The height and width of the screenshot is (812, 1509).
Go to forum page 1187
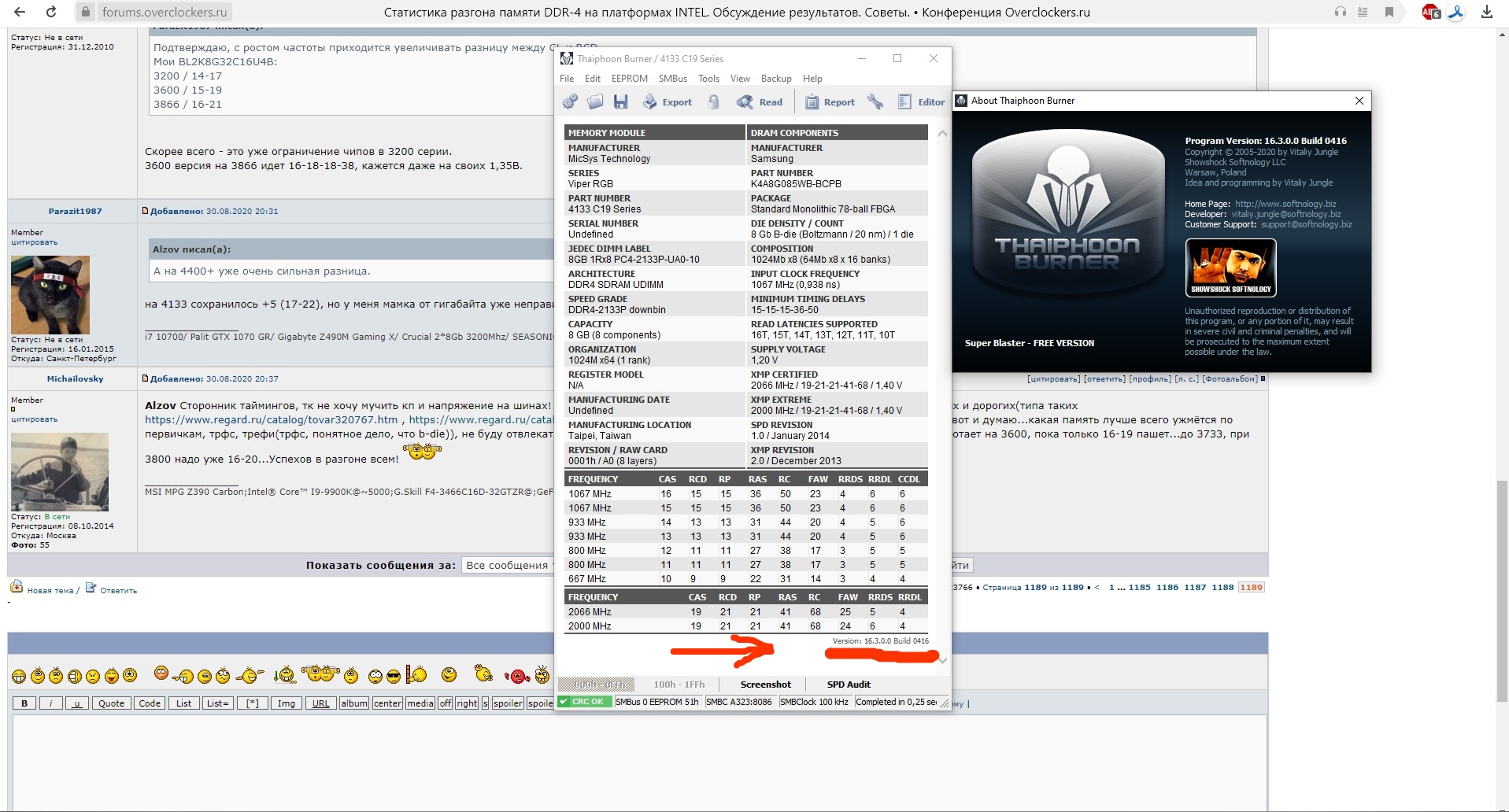(1195, 587)
